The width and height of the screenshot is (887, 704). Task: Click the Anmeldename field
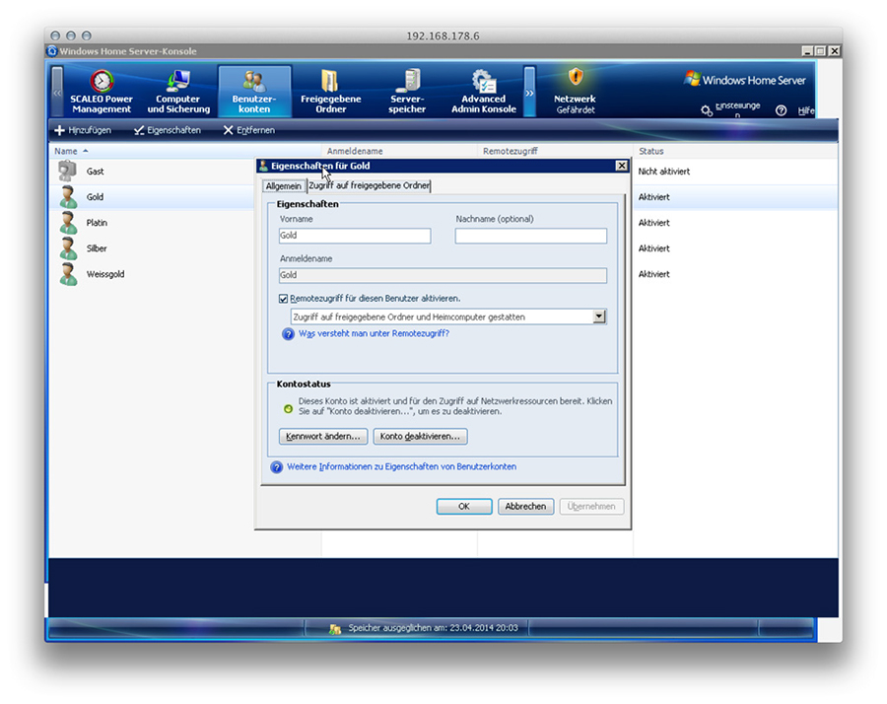point(443,275)
